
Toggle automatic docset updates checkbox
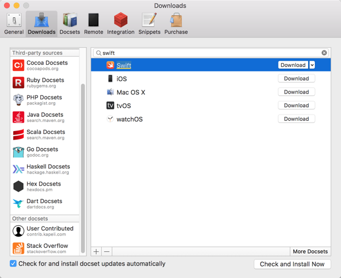[13, 264]
